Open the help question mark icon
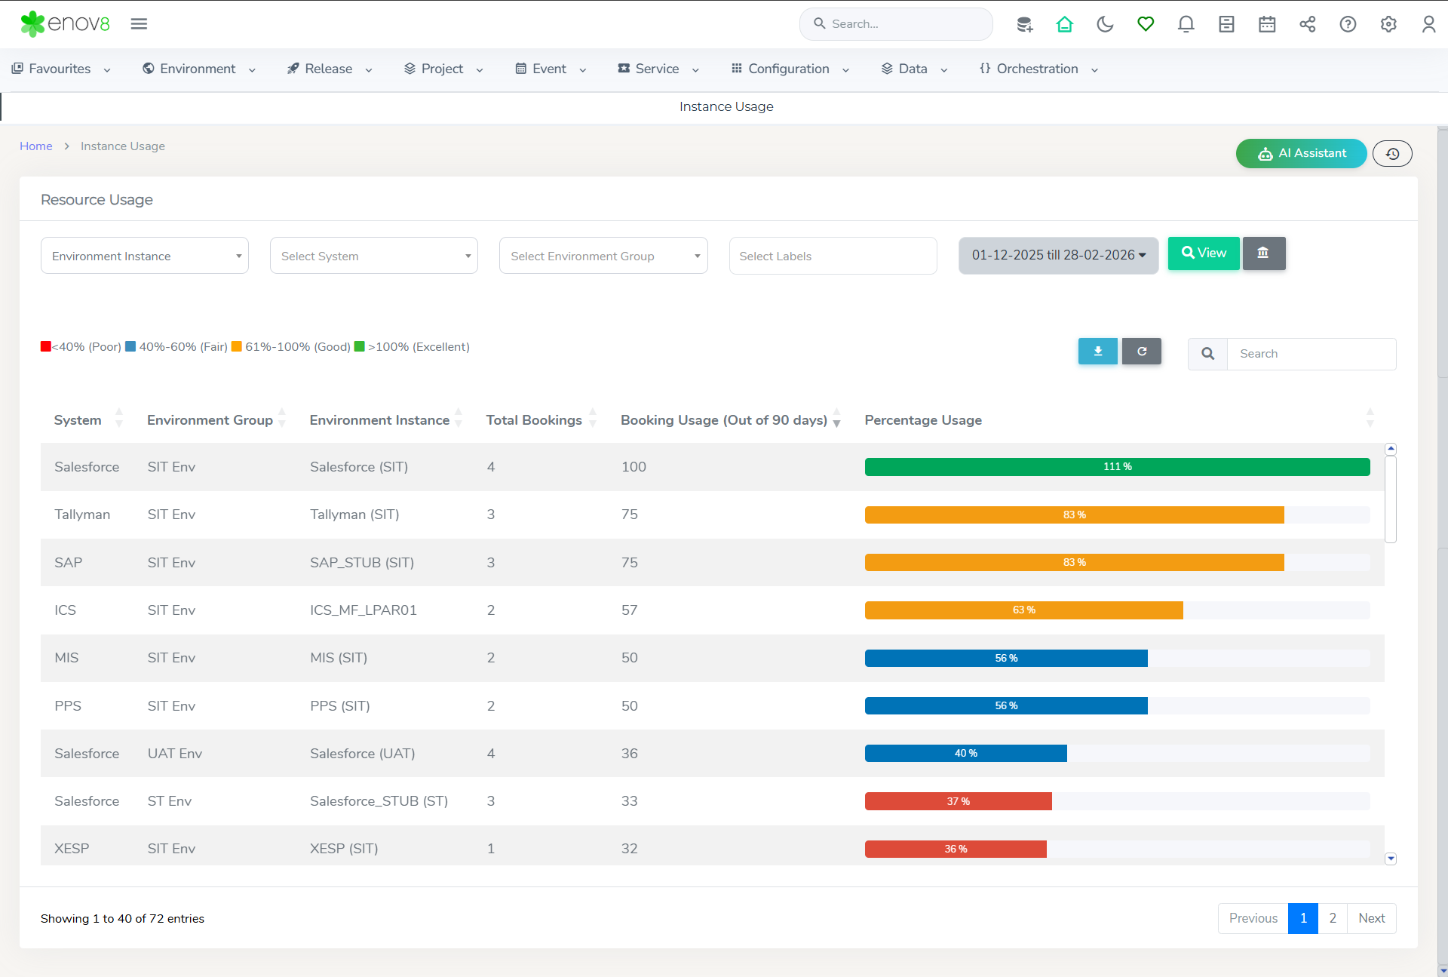The width and height of the screenshot is (1448, 977). pyautogui.click(x=1348, y=24)
